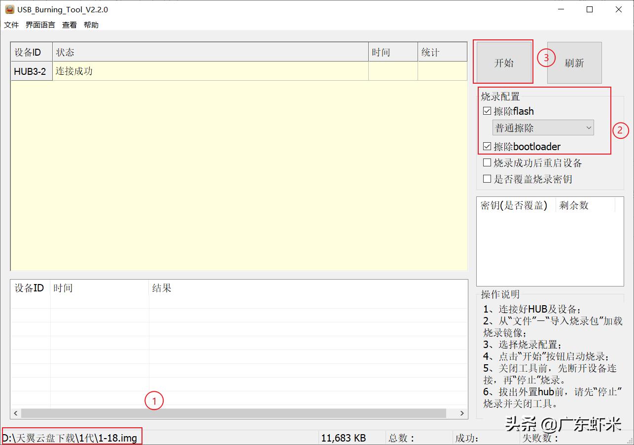Open the 帮助 help menu
The width and height of the screenshot is (634, 445).
coord(91,25)
